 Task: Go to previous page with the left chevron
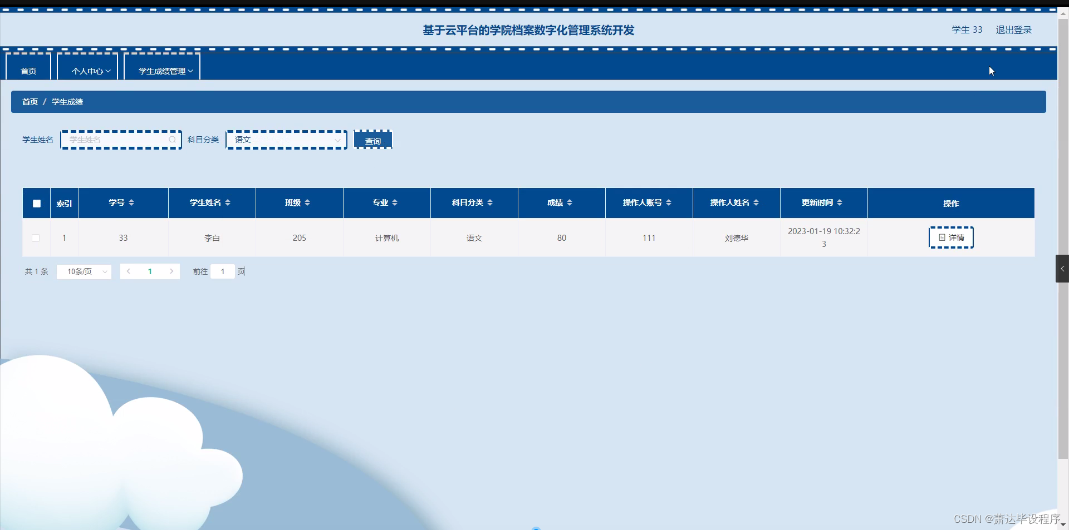click(x=129, y=271)
